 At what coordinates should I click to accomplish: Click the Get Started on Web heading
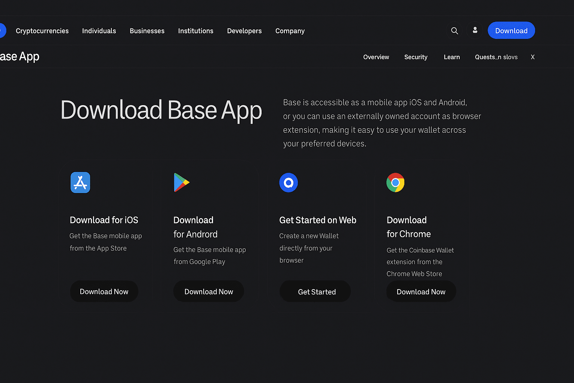(318, 220)
